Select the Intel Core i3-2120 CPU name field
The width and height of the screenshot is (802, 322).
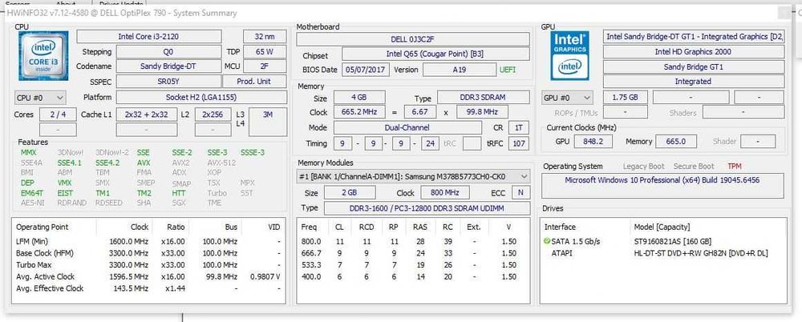149,36
